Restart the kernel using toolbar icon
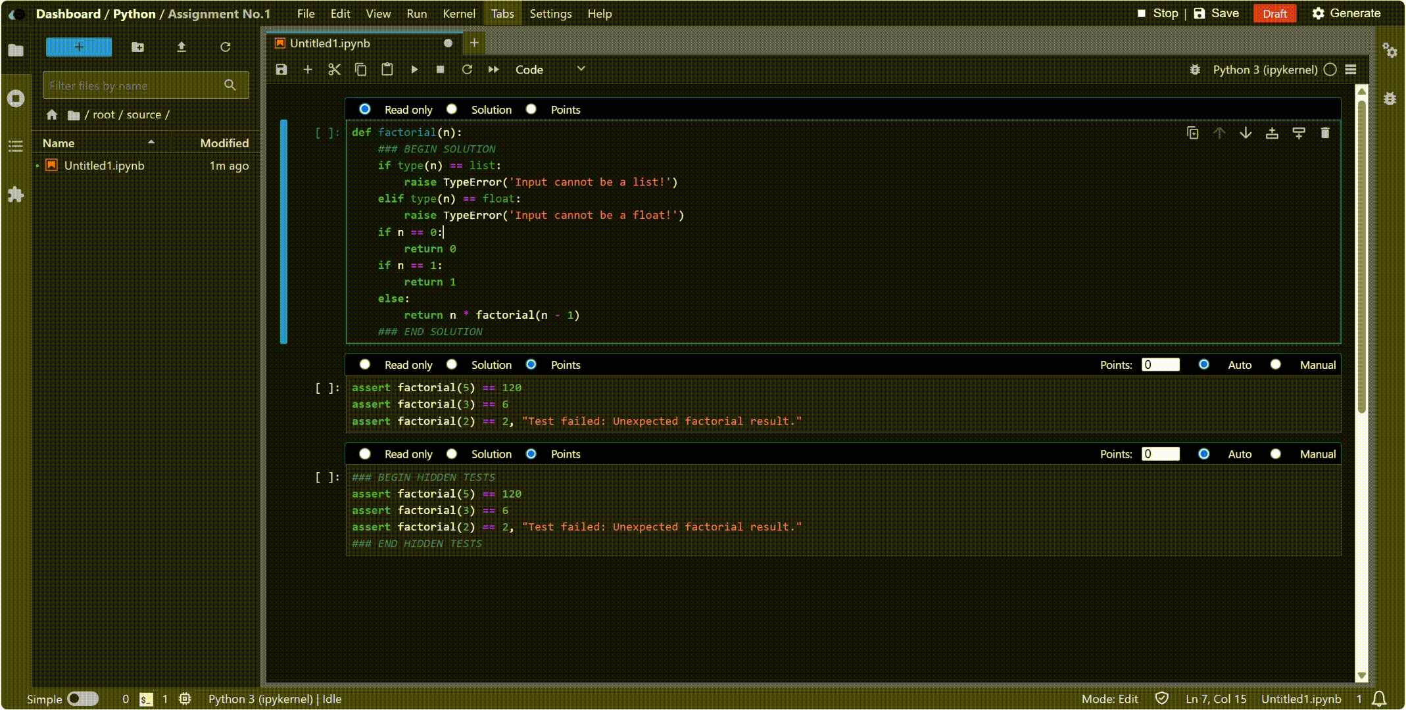 pyautogui.click(x=467, y=69)
